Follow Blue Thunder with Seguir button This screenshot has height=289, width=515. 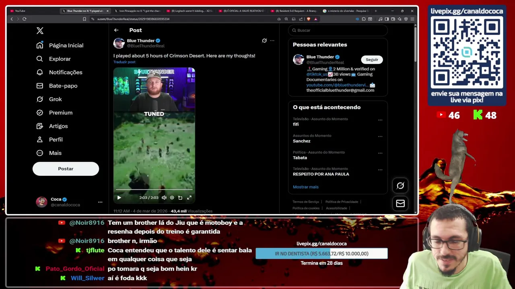pos(372,59)
